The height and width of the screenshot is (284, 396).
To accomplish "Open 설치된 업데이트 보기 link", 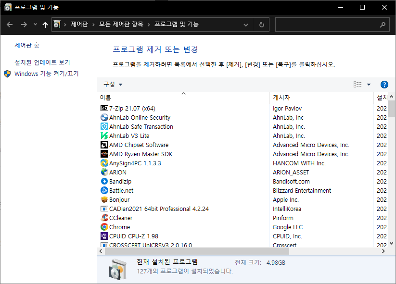I will (42, 62).
